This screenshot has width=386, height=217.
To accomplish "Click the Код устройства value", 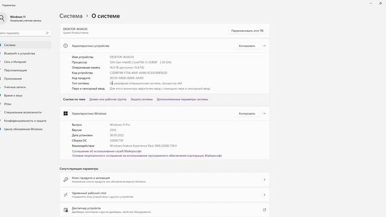I will (x=138, y=73).
